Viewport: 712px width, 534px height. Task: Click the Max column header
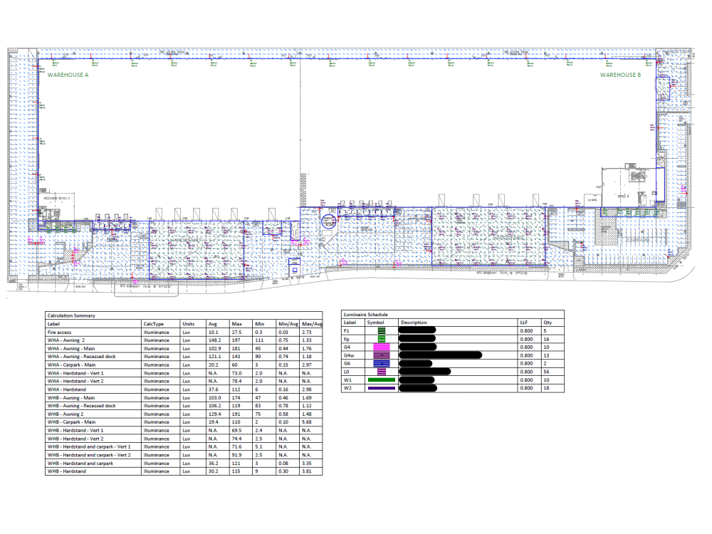236,324
